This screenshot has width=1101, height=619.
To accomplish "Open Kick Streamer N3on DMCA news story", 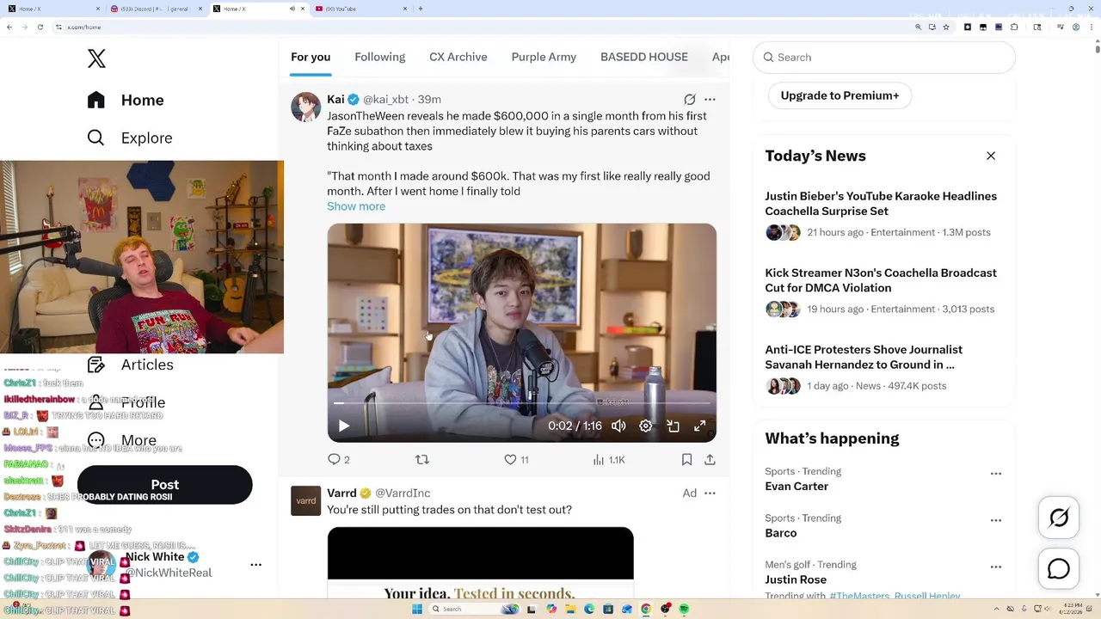I will (x=881, y=280).
